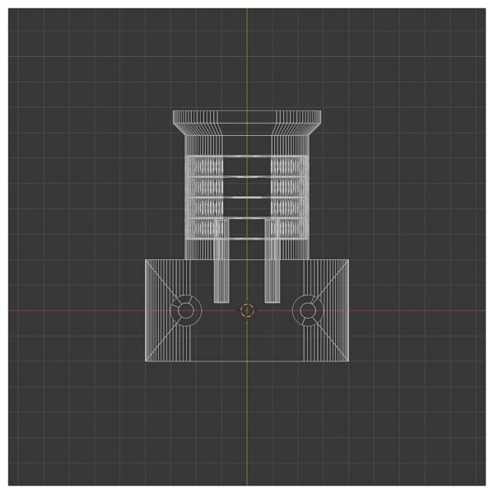Click the bottom-right corner of base block

point(349,361)
